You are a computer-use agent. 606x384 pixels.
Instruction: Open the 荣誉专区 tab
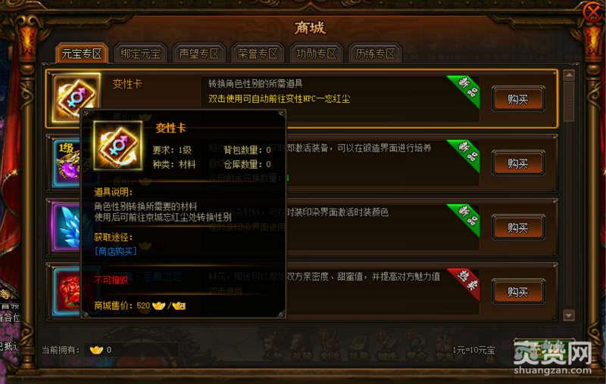pos(258,54)
